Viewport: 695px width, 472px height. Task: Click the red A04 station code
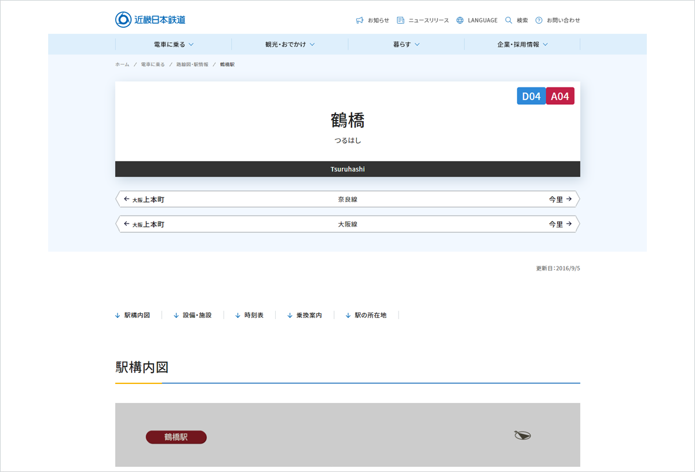click(x=560, y=96)
